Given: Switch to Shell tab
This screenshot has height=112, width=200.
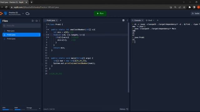Looking at the screenshot, I should pos(150,20).
